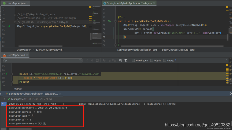Viewport: 233px width, 130px height.
Task: Open search results in find window icon
Action: click(120, 61)
